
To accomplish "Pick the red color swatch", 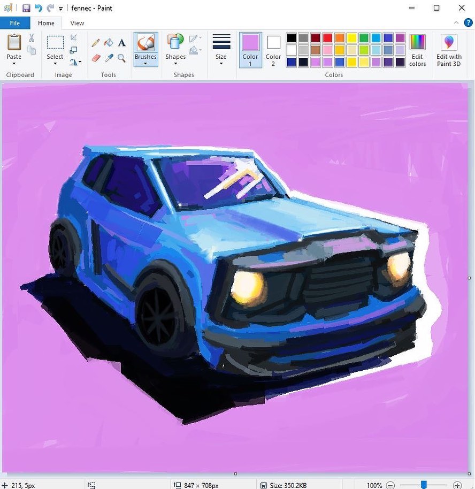I will (x=327, y=38).
